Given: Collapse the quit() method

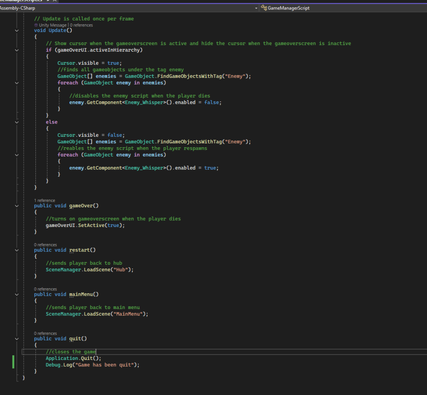Looking at the screenshot, I should [x=17, y=339].
